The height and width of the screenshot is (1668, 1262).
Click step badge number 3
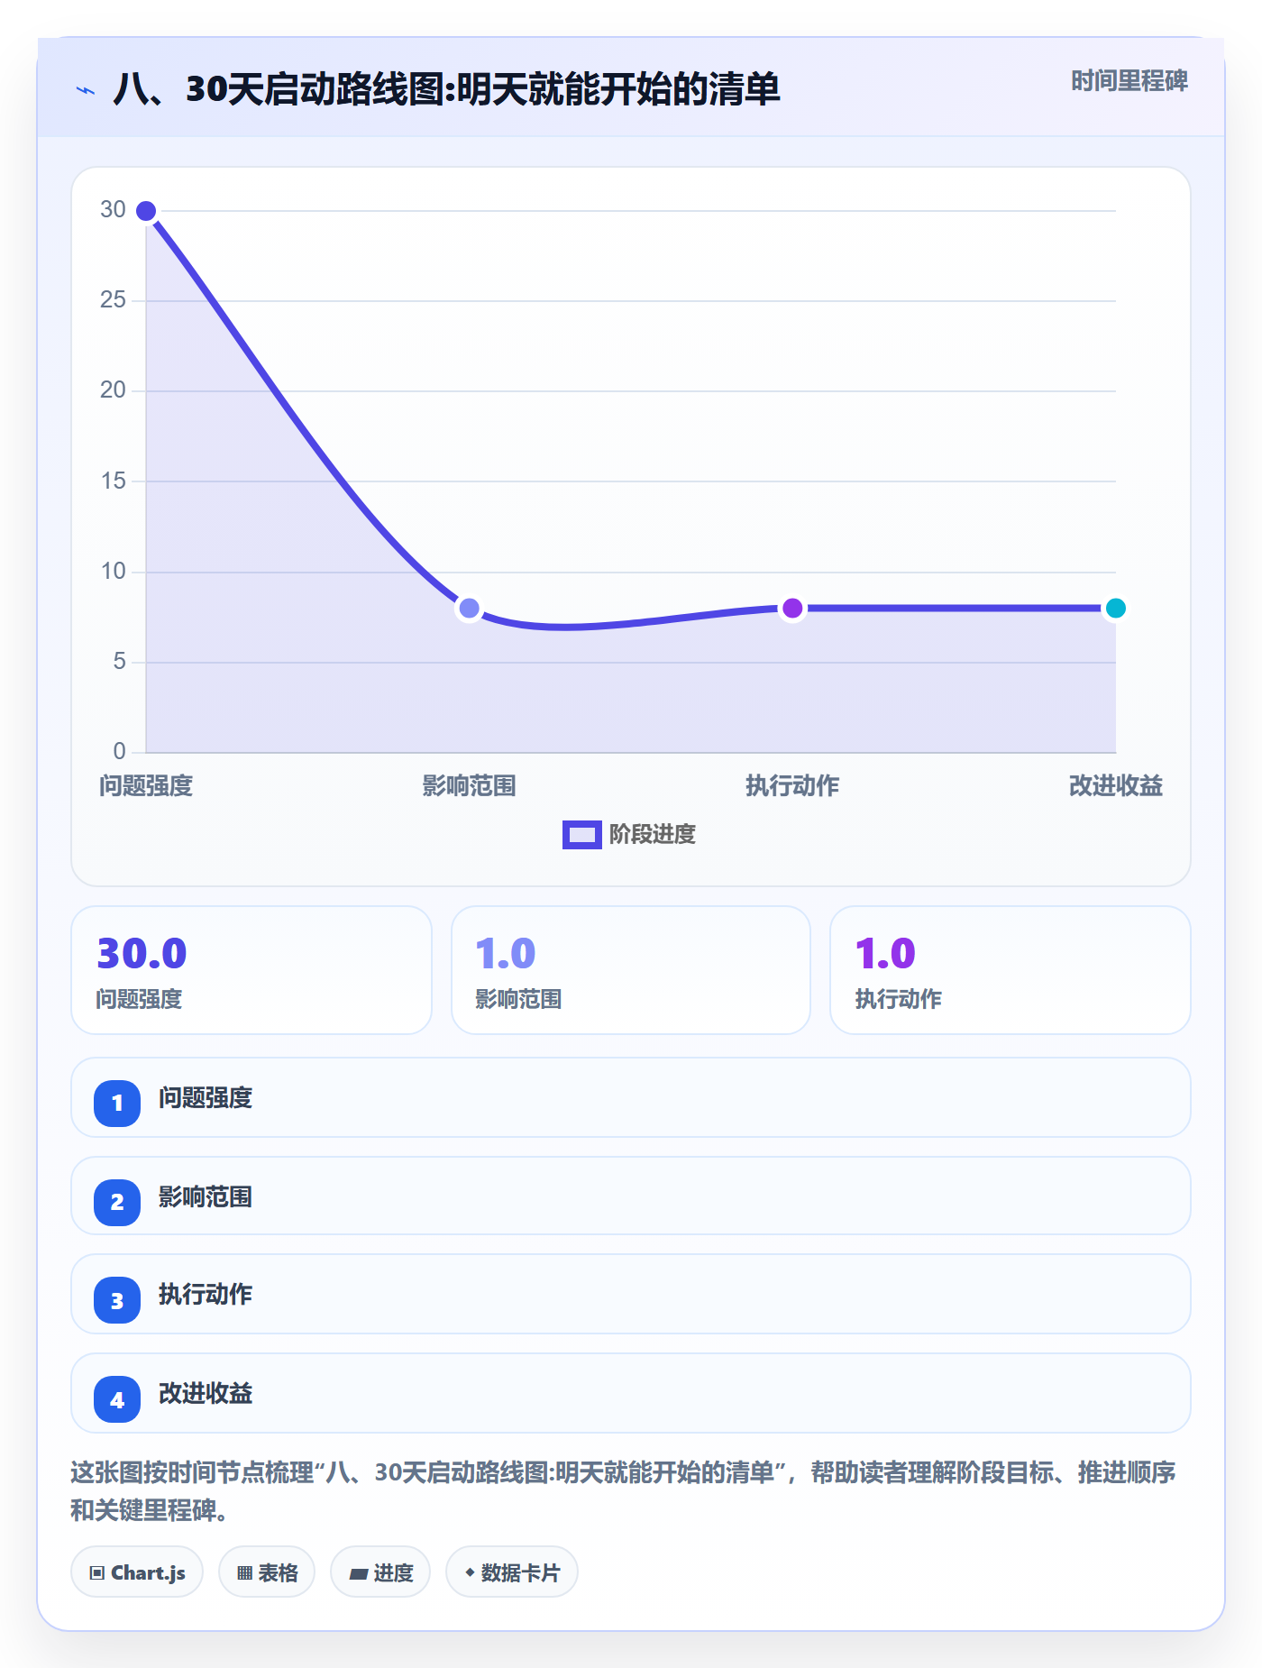tap(117, 1300)
